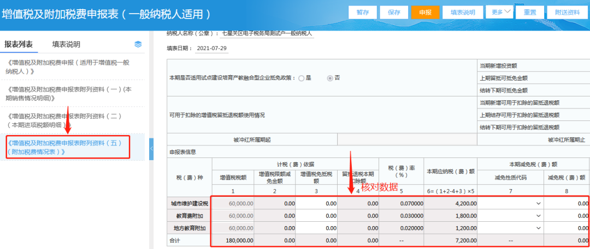The height and width of the screenshot is (249, 590).
Task: Edit 增值税免抵税额 cell for 地方教育附加
Action: tap(316, 228)
